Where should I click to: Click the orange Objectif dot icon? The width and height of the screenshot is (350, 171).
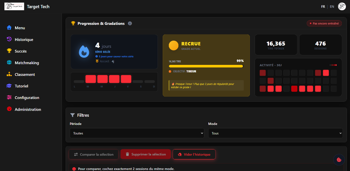(170, 72)
